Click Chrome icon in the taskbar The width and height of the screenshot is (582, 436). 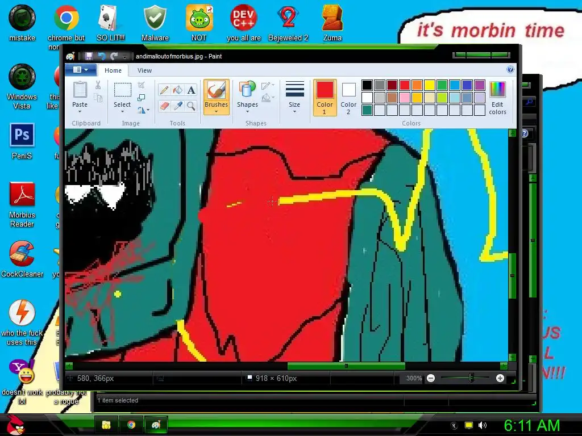coord(131,425)
